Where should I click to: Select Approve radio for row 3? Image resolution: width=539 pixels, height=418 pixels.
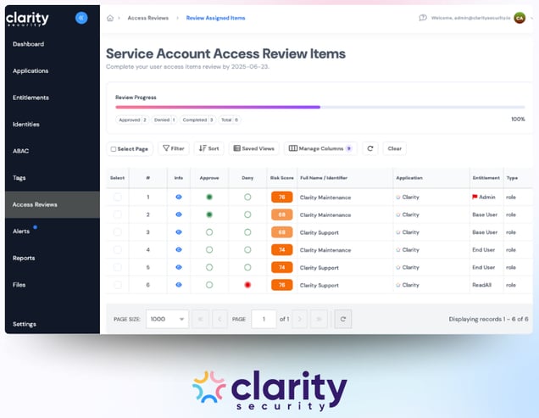pyautogui.click(x=209, y=232)
